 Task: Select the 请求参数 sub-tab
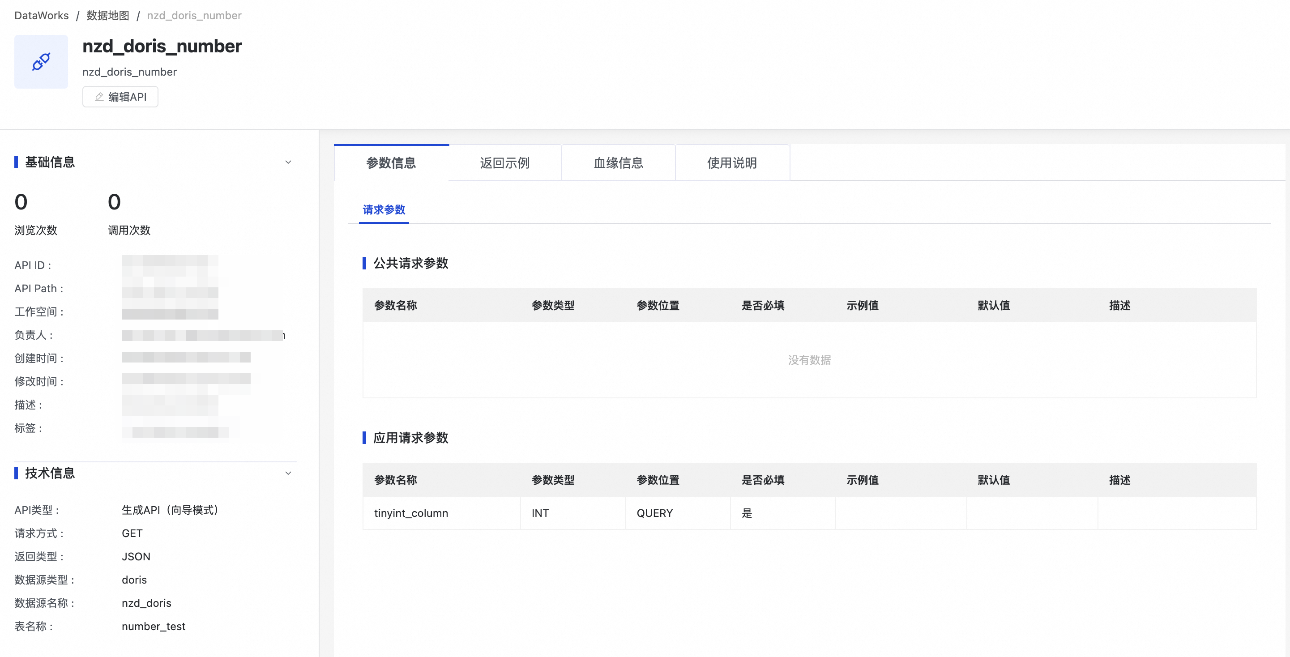point(384,209)
